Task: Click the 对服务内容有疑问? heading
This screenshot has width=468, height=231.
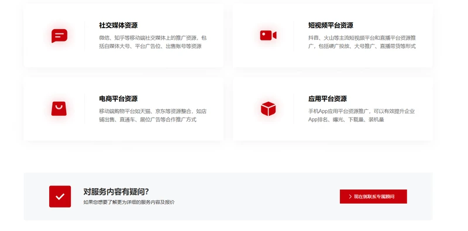Action: tap(116, 192)
